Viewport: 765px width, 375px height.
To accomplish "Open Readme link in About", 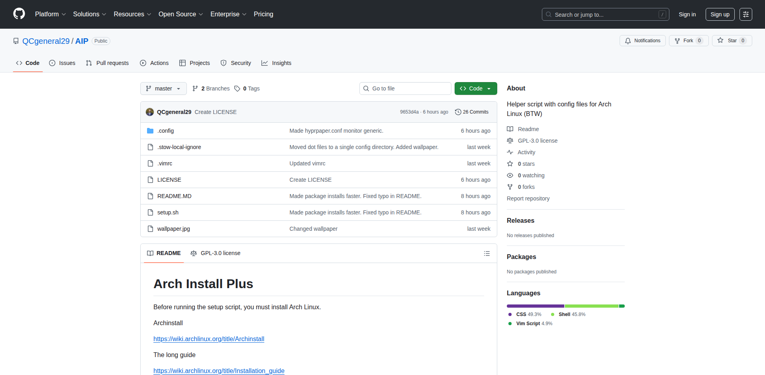I will [523, 129].
